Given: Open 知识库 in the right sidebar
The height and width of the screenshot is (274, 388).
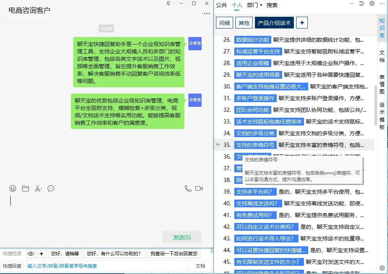Looking at the screenshot, I should (382, 28).
